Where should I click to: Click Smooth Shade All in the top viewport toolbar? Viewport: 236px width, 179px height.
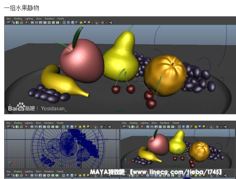(x=69, y=23)
